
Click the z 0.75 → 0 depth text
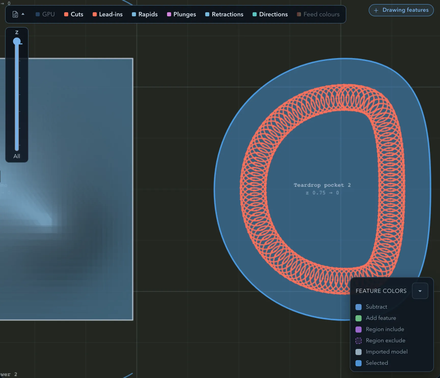tap(322, 193)
